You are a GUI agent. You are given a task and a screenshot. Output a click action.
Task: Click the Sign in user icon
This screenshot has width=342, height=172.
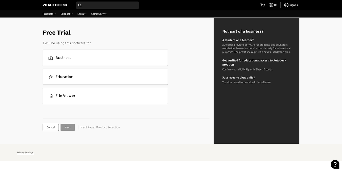tap(286, 5)
